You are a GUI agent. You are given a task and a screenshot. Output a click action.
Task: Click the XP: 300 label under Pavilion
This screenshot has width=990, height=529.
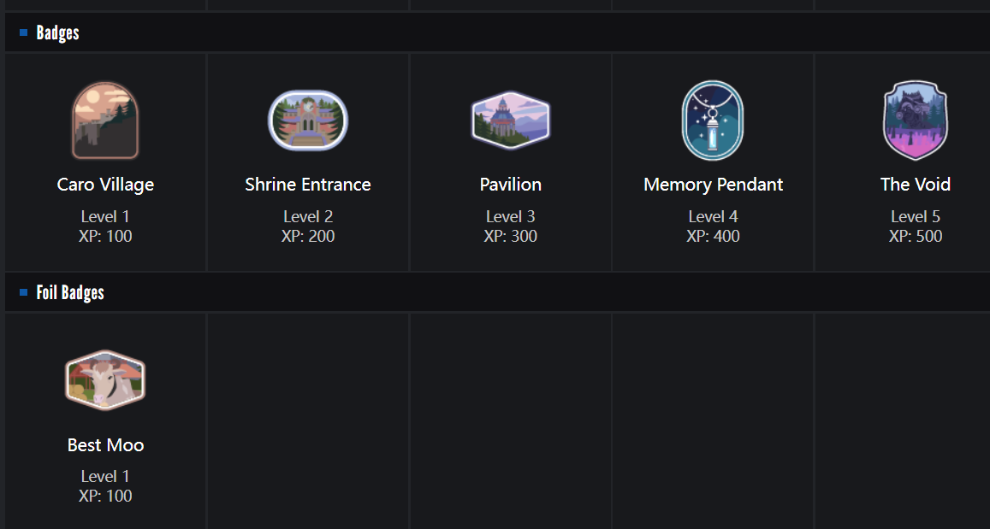click(511, 236)
